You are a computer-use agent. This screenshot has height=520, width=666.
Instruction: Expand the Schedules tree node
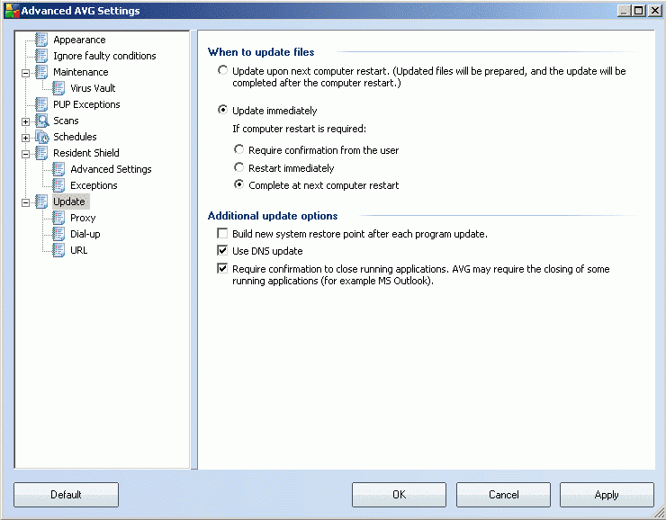[25, 138]
